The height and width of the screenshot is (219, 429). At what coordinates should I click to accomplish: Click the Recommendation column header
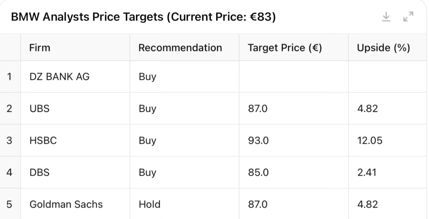point(180,48)
